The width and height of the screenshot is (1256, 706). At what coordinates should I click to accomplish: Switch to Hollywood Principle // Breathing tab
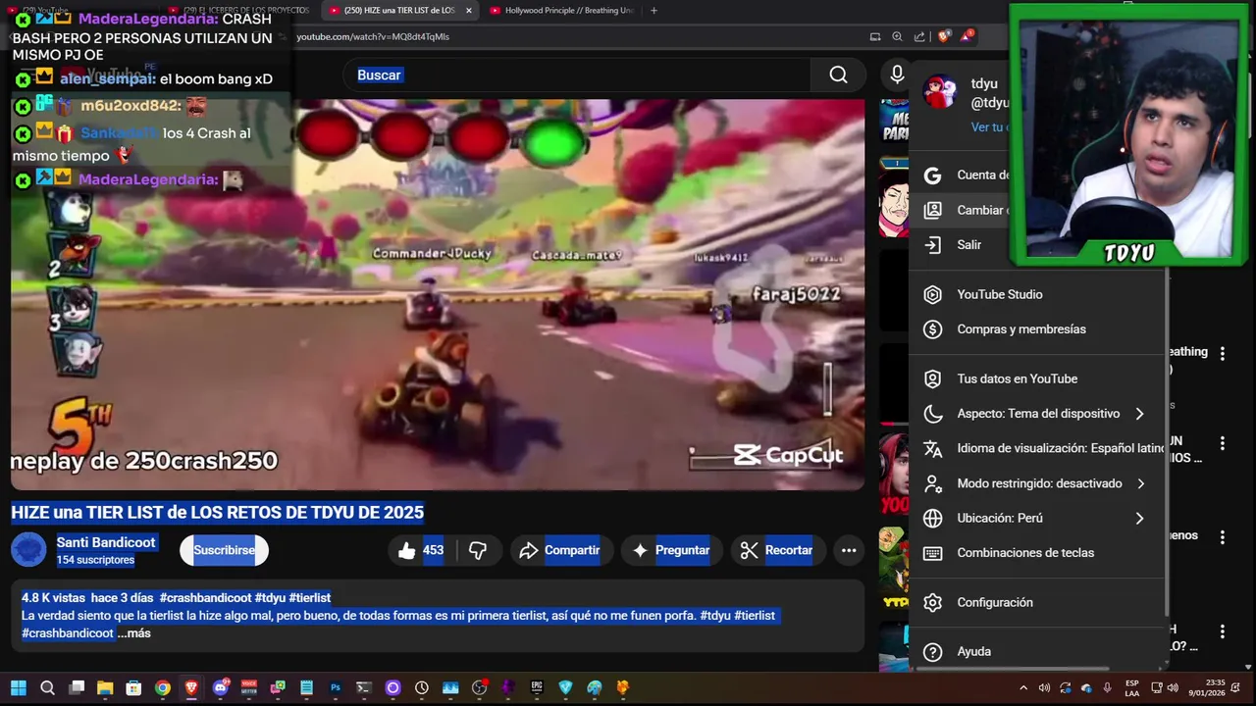(x=561, y=10)
